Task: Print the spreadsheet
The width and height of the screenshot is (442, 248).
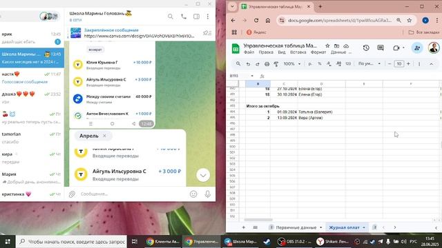Action: tap(267, 64)
